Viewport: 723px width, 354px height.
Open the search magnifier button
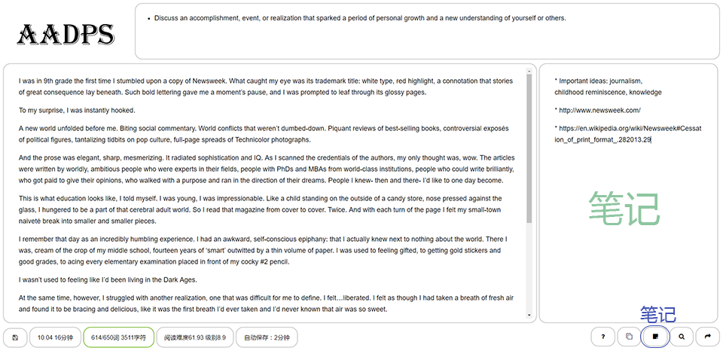(x=682, y=337)
